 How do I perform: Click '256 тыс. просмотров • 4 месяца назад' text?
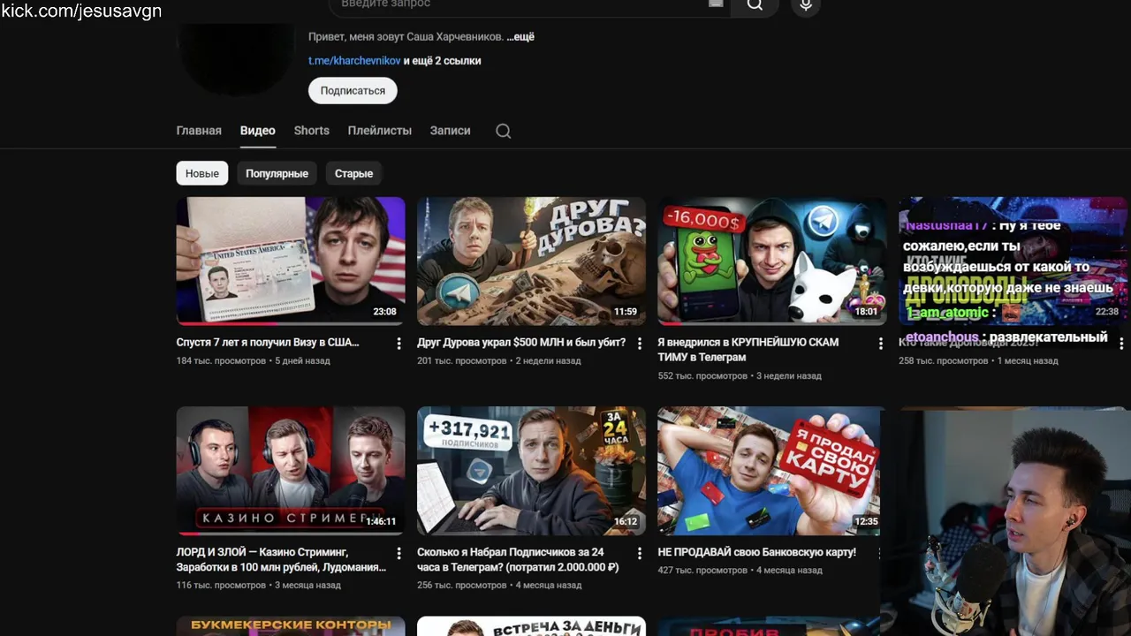(499, 586)
